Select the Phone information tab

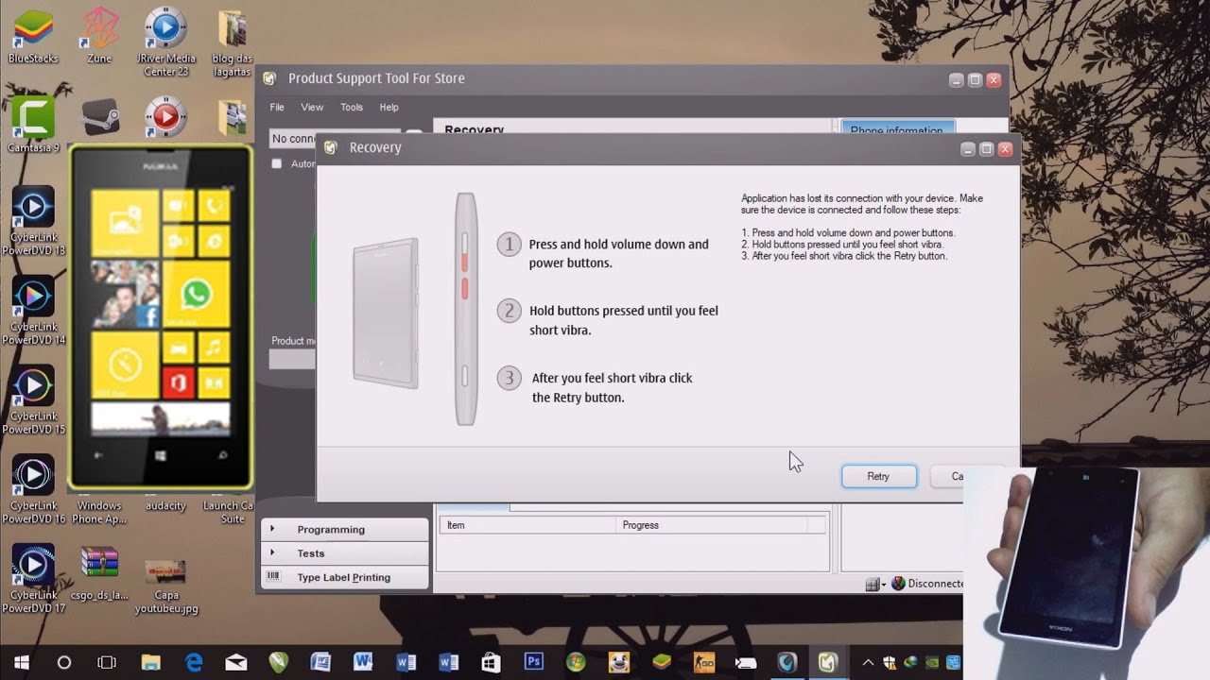click(x=896, y=129)
